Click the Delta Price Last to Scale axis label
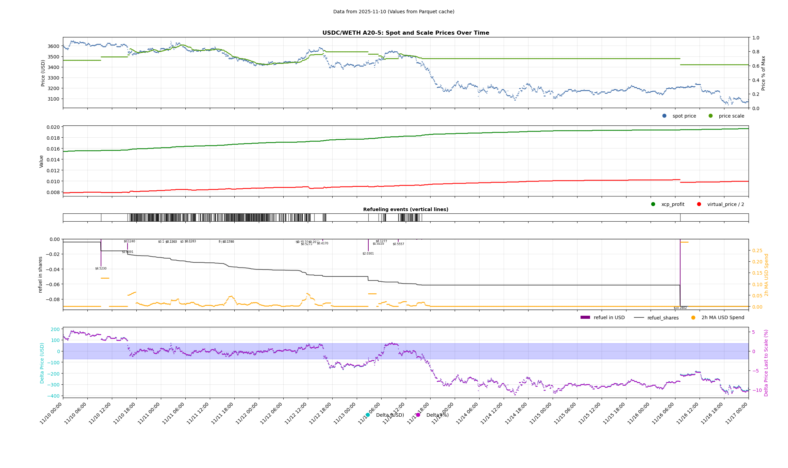Image resolution: width=788 pixels, height=468 pixels. [766, 363]
